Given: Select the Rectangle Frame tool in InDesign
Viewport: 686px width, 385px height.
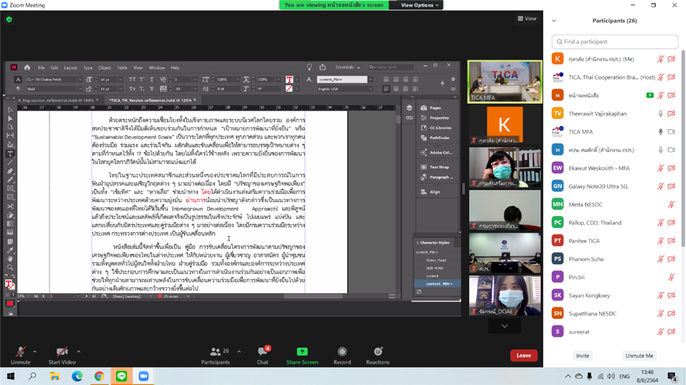Looking at the screenshot, I should (x=10, y=188).
